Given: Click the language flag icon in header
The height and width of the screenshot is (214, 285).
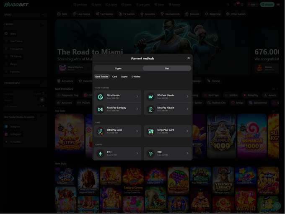Looking at the screenshot, I should (278, 5).
